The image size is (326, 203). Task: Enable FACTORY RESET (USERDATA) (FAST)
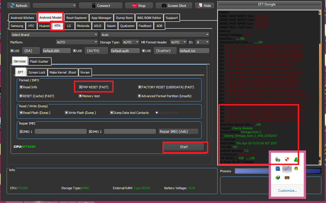[x=140, y=87]
